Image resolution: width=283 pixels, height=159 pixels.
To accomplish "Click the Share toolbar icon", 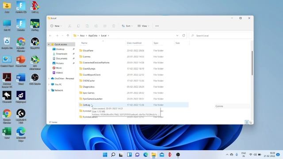I will click(x=105, y=26).
